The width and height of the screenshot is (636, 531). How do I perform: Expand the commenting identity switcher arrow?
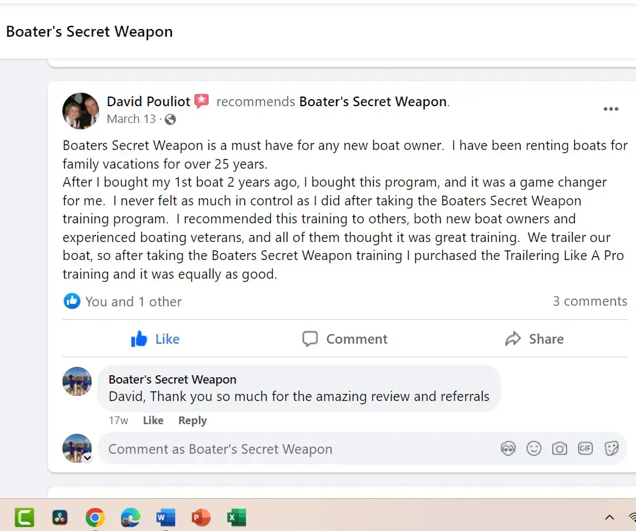click(87, 458)
